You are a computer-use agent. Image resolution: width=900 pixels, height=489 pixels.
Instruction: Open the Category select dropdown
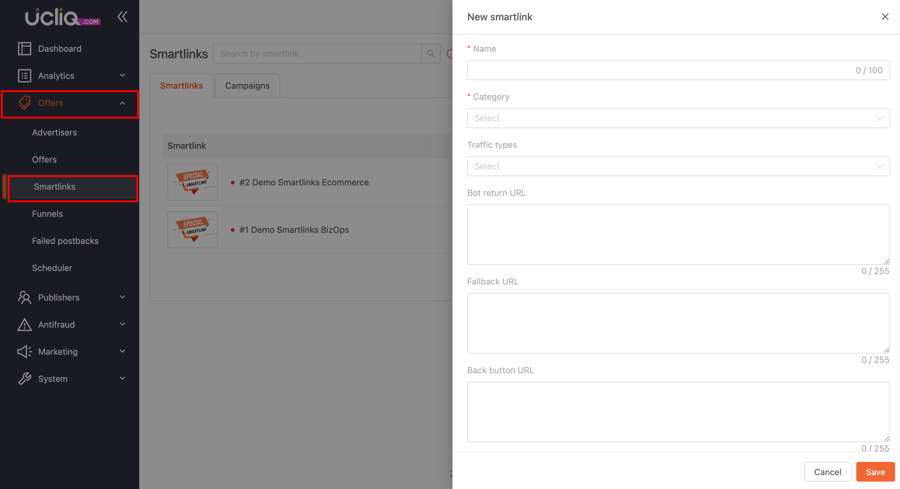(678, 118)
